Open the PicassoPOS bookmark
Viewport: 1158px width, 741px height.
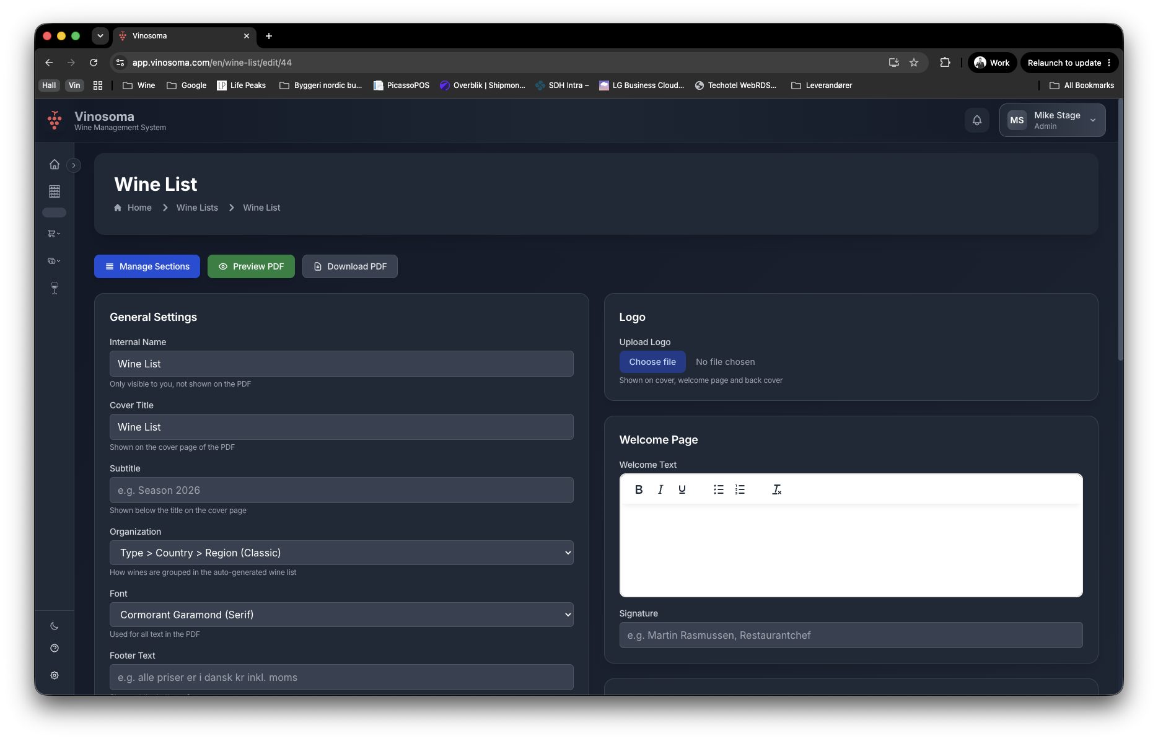401,85
